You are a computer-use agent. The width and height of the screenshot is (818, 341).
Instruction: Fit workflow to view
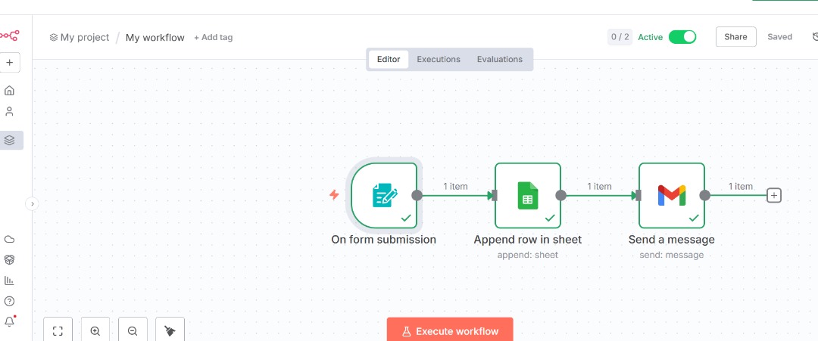(x=58, y=331)
